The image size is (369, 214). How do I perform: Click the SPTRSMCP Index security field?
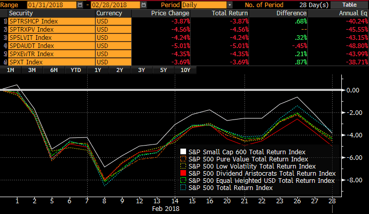click(52, 21)
